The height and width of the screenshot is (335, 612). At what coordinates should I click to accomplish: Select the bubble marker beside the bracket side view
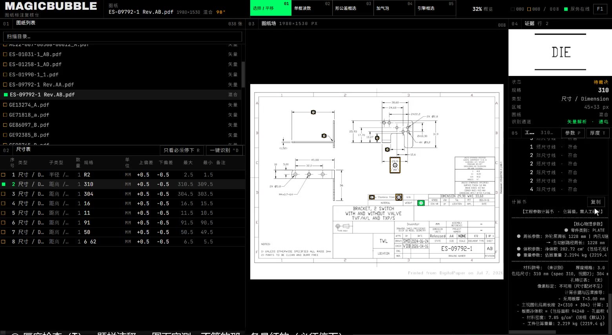pyautogui.click(x=324, y=136)
